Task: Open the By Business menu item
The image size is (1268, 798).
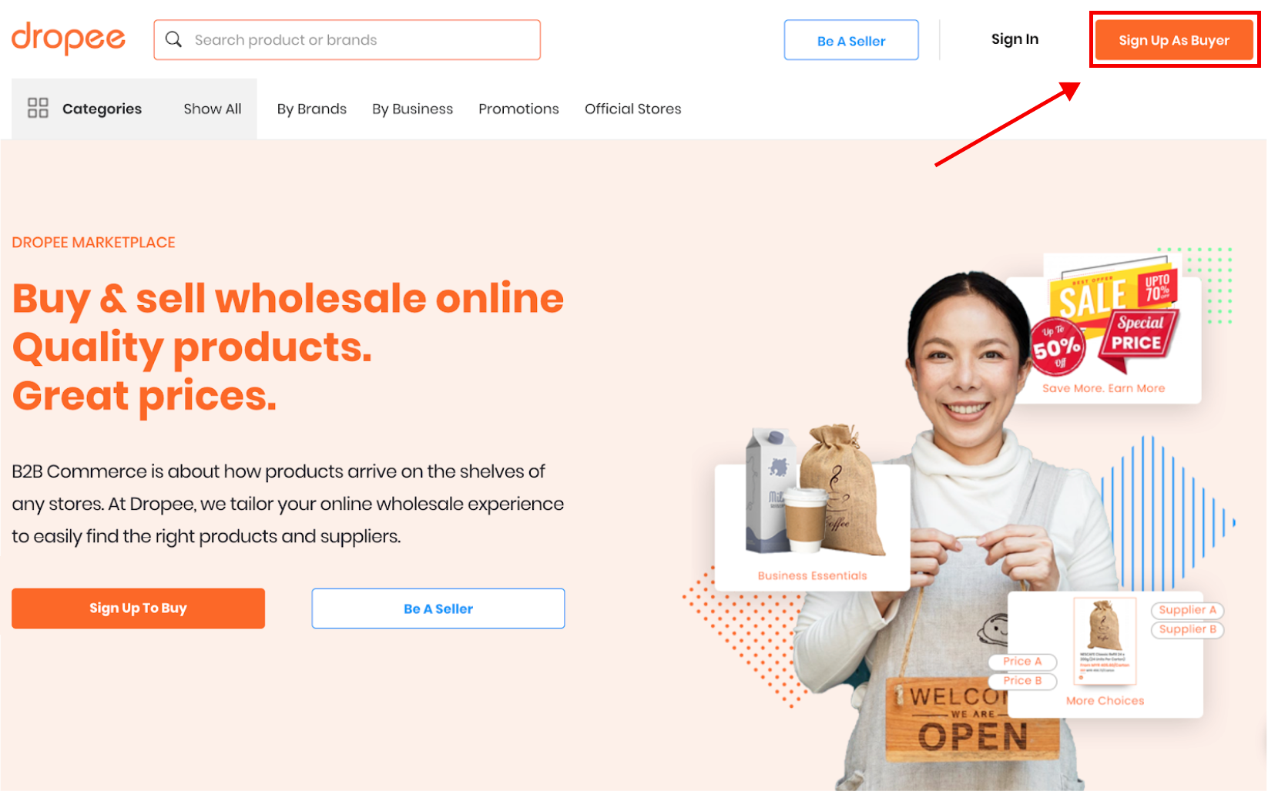Action: click(413, 109)
